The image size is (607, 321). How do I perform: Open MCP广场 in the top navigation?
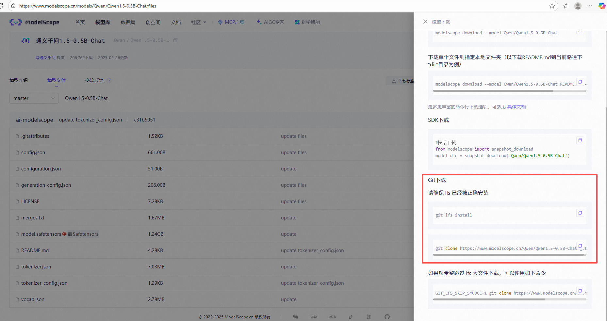point(231,22)
